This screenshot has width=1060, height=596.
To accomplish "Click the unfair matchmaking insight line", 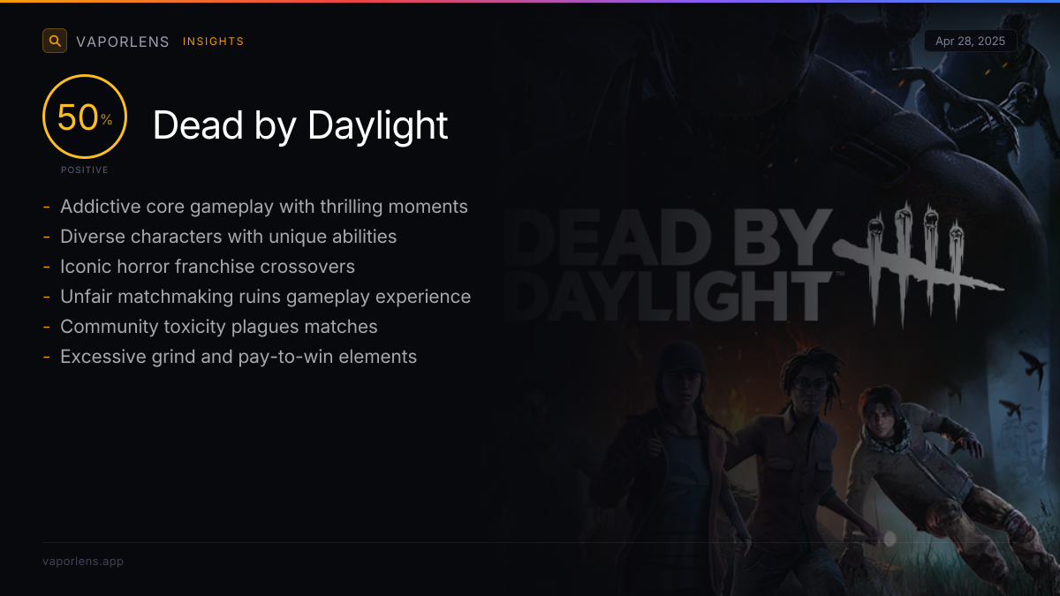I will pyautogui.click(x=265, y=297).
